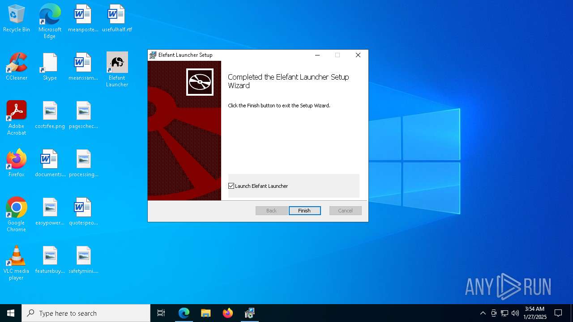573x322 pixels.
Task: Select the usefulhalf.rtf document icon
Action: tap(117, 18)
